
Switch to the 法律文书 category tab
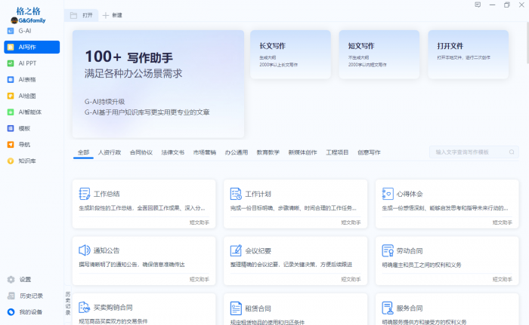pos(172,152)
